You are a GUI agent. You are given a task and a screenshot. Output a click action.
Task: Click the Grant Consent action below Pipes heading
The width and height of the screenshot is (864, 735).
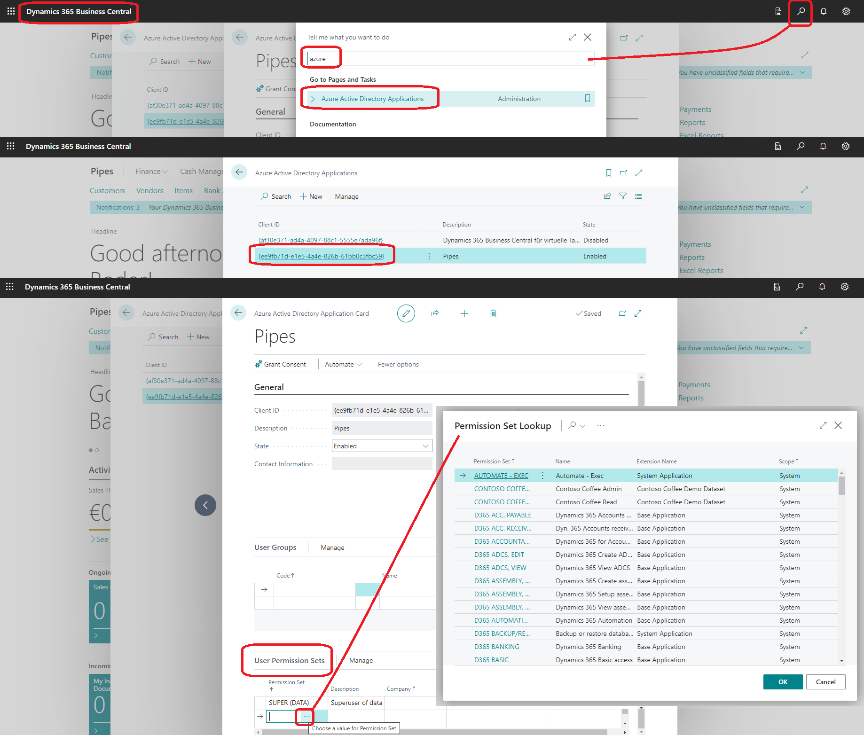(x=281, y=364)
